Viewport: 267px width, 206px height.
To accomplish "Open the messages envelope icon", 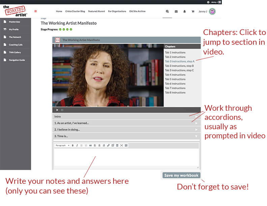I will [176, 11].
